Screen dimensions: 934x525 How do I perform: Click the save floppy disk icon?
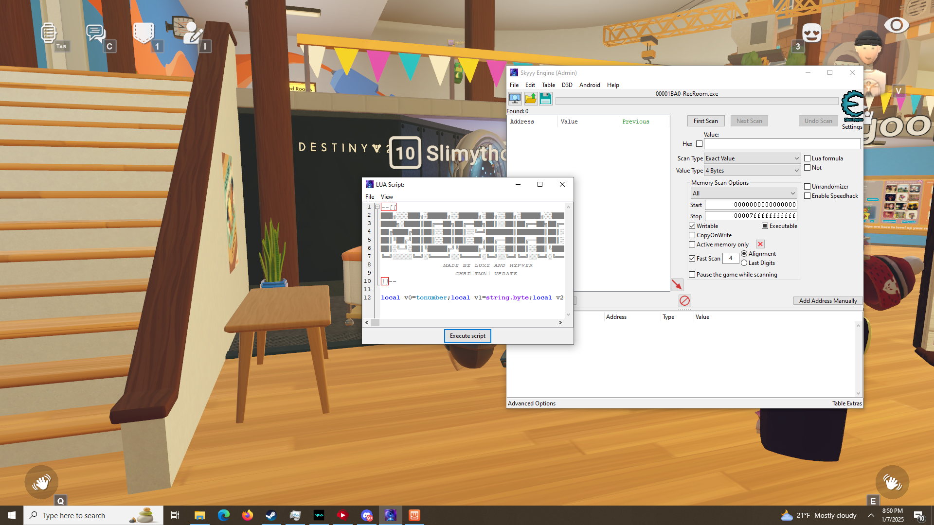coord(545,99)
